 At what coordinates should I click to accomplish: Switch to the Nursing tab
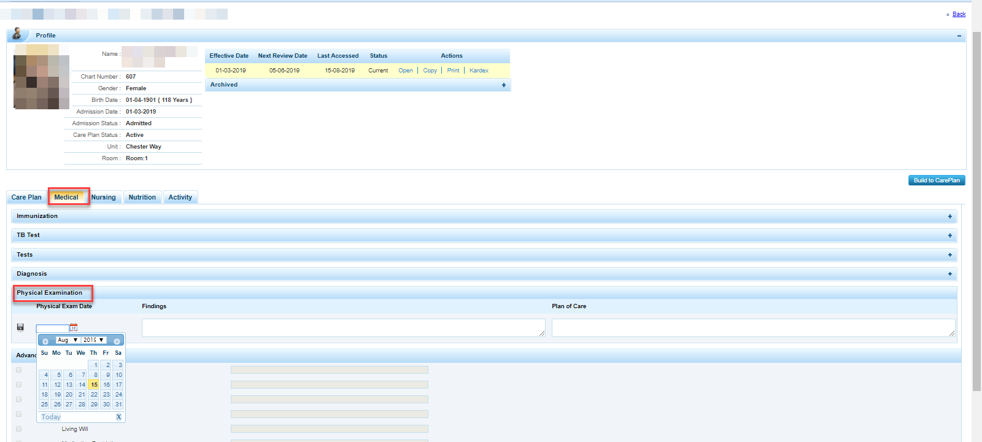point(104,197)
